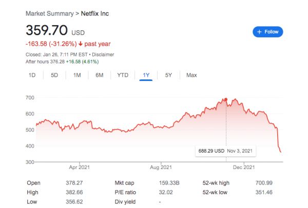Click the red data point on chart
Screen dimensions: 308x208
tap(226, 99)
